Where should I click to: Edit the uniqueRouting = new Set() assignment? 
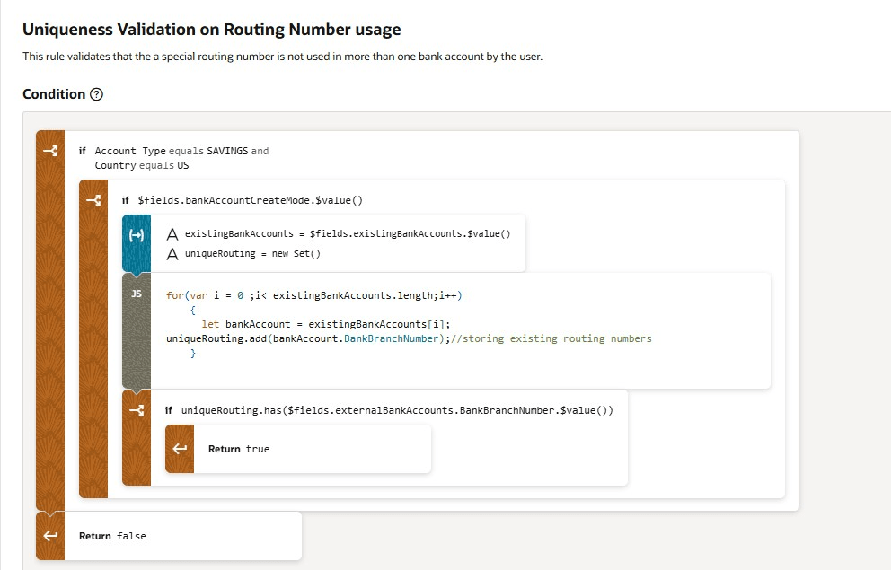coord(253,254)
